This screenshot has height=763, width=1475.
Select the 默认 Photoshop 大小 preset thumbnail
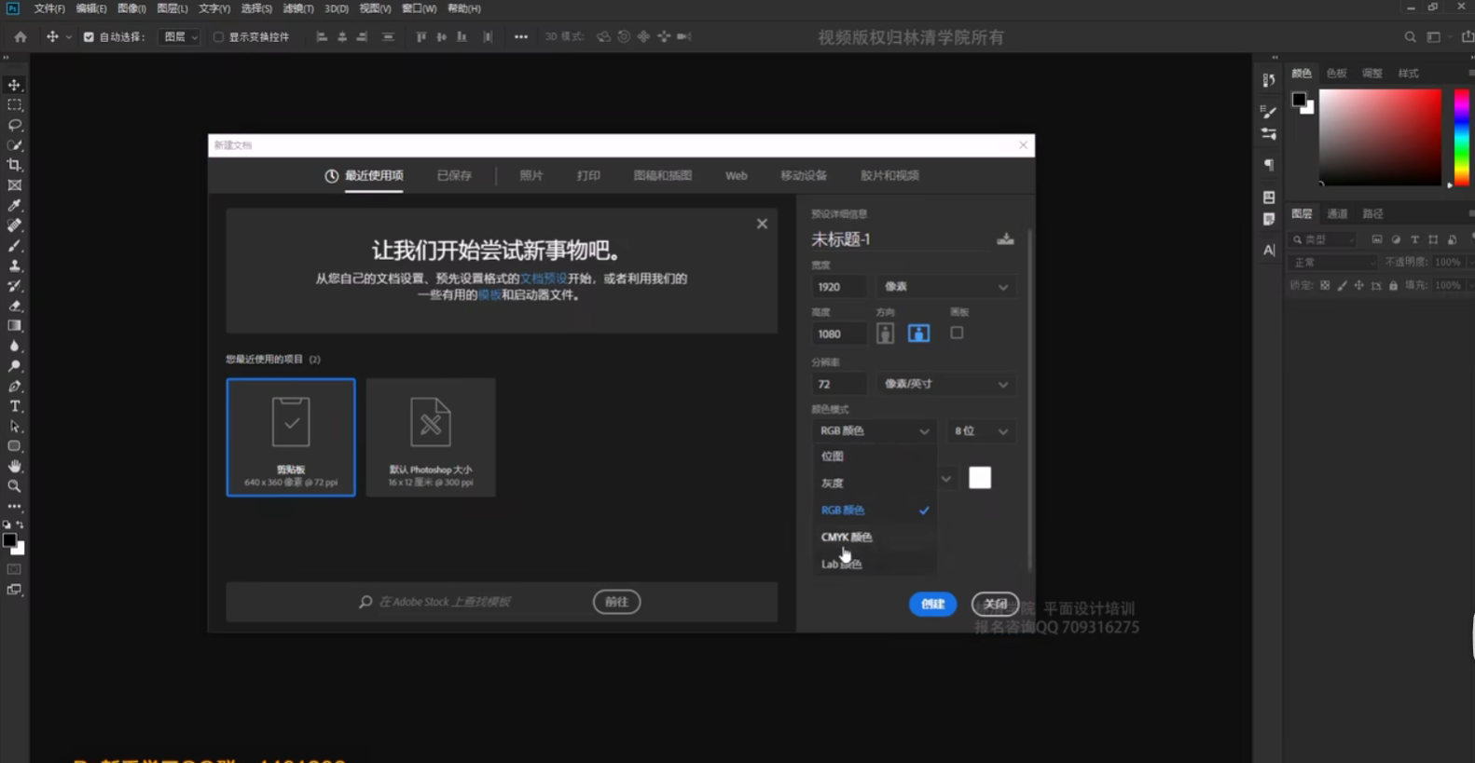pyautogui.click(x=431, y=437)
